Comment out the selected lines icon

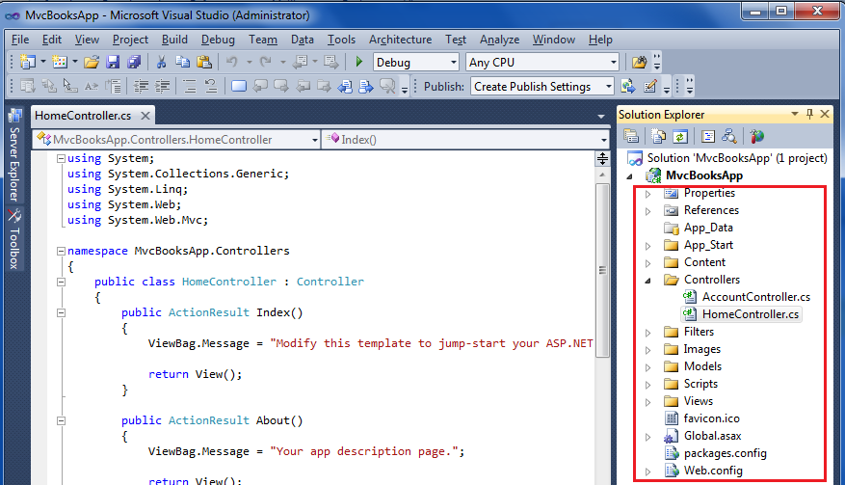pos(189,87)
